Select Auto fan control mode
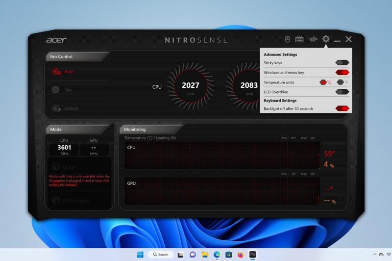Screen dimensions: 392x261 (x=63, y=72)
